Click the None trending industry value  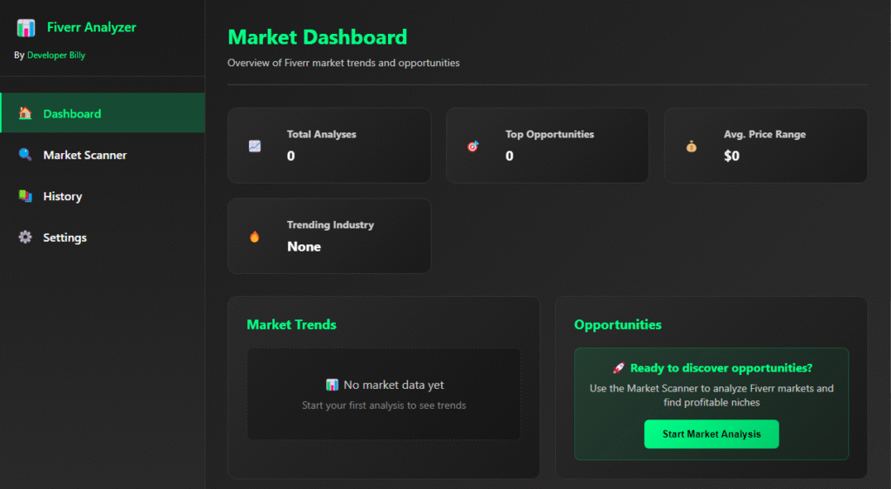[304, 246]
